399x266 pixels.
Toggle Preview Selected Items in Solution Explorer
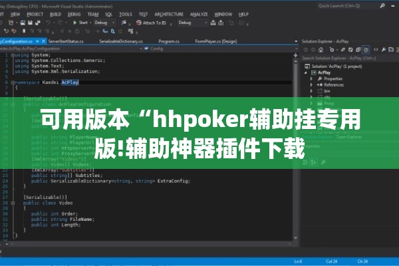tap(391, 50)
